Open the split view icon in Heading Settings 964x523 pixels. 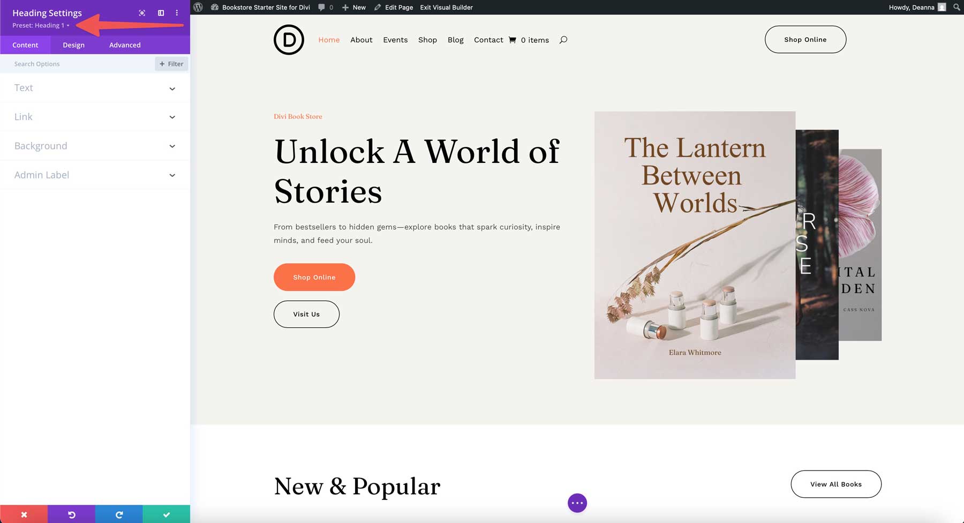(x=161, y=13)
